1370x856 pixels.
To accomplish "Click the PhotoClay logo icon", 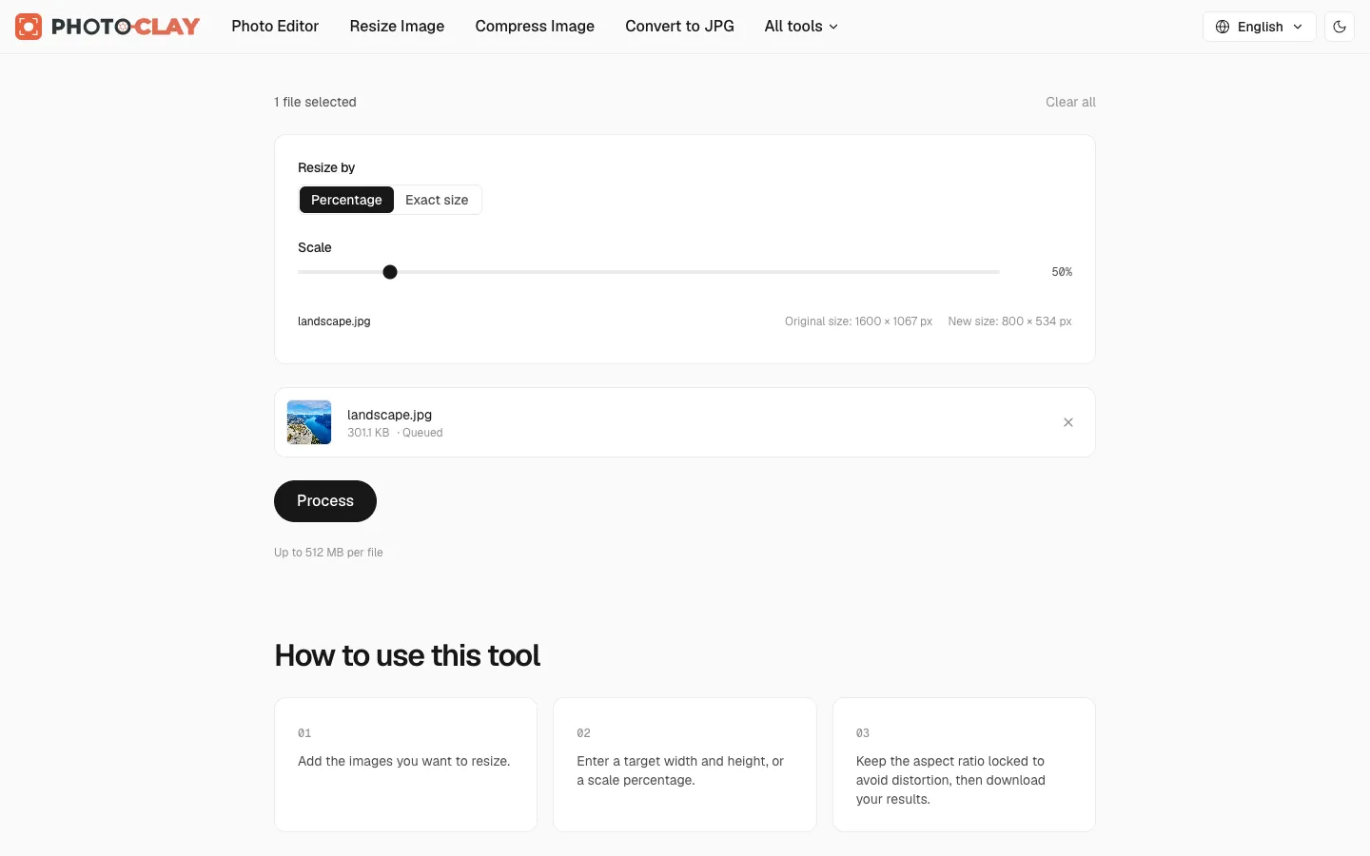I will pos(29,27).
